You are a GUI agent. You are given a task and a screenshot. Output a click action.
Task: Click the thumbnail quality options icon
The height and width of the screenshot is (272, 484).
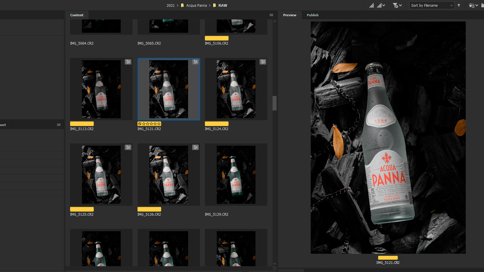click(x=381, y=5)
